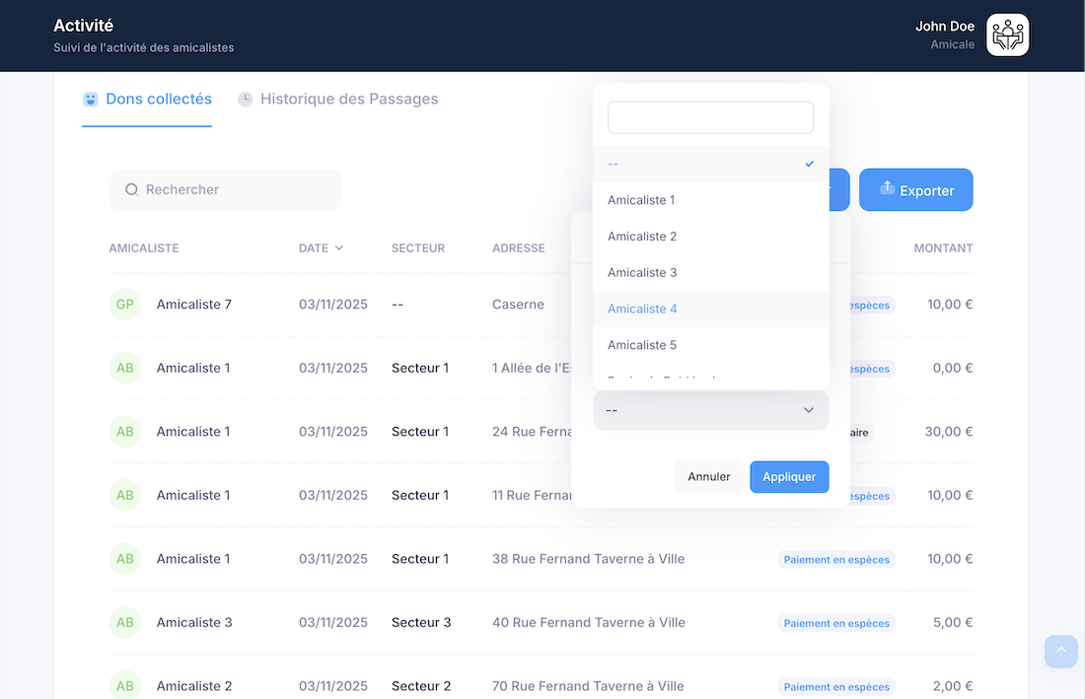The height and width of the screenshot is (699, 1085).
Task: Click into the Rechercher search field
Action: point(237,189)
